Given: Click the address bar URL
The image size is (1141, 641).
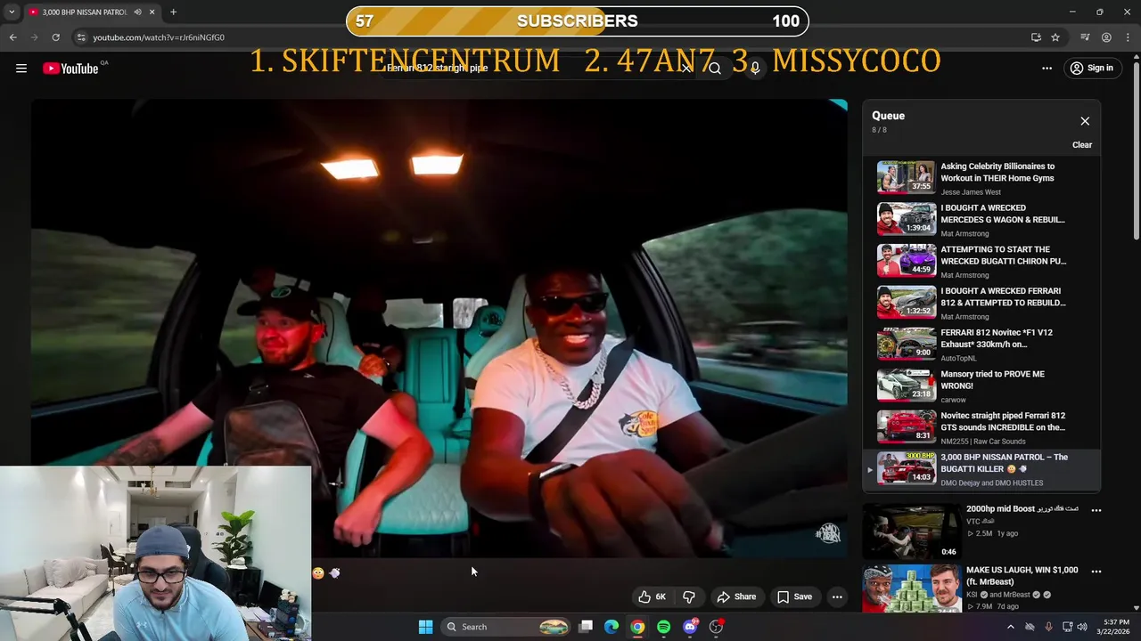Looking at the screenshot, I should coord(159,37).
